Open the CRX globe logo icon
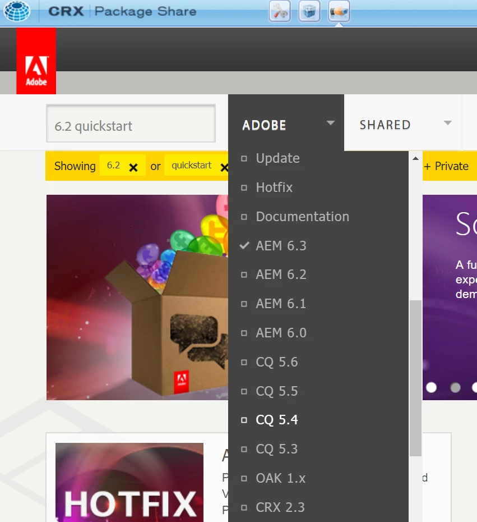This screenshot has width=477, height=522. click(17, 11)
